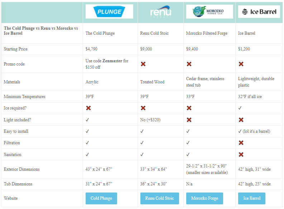
Task: Select 'Cedar frame, stainless steel tub' cell
Action: pos(205,82)
